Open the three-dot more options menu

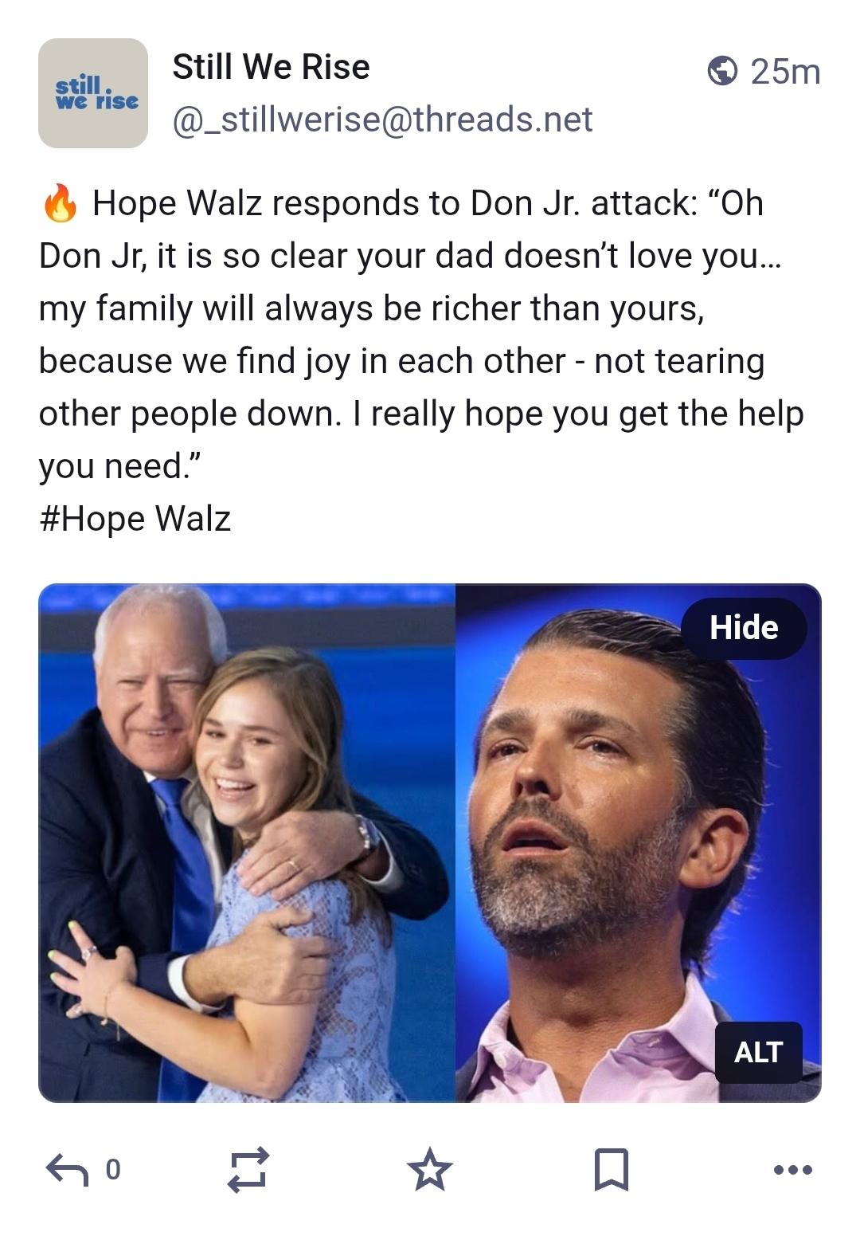[793, 1170]
